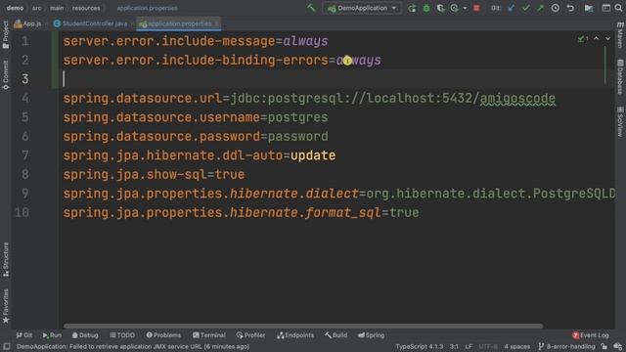Click the window layout icon next to search
The height and width of the screenshot is (352, 626).
coord(606,8)
